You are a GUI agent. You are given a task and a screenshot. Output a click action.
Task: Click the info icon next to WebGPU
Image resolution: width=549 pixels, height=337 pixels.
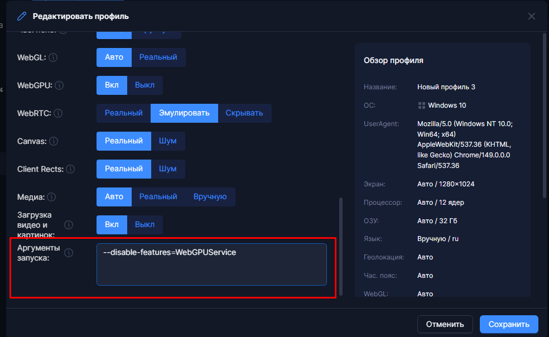pyautogui.click(x=59, y=85)
